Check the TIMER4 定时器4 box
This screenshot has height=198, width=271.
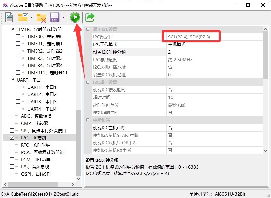pyautogui.click(x=18, y=65)
